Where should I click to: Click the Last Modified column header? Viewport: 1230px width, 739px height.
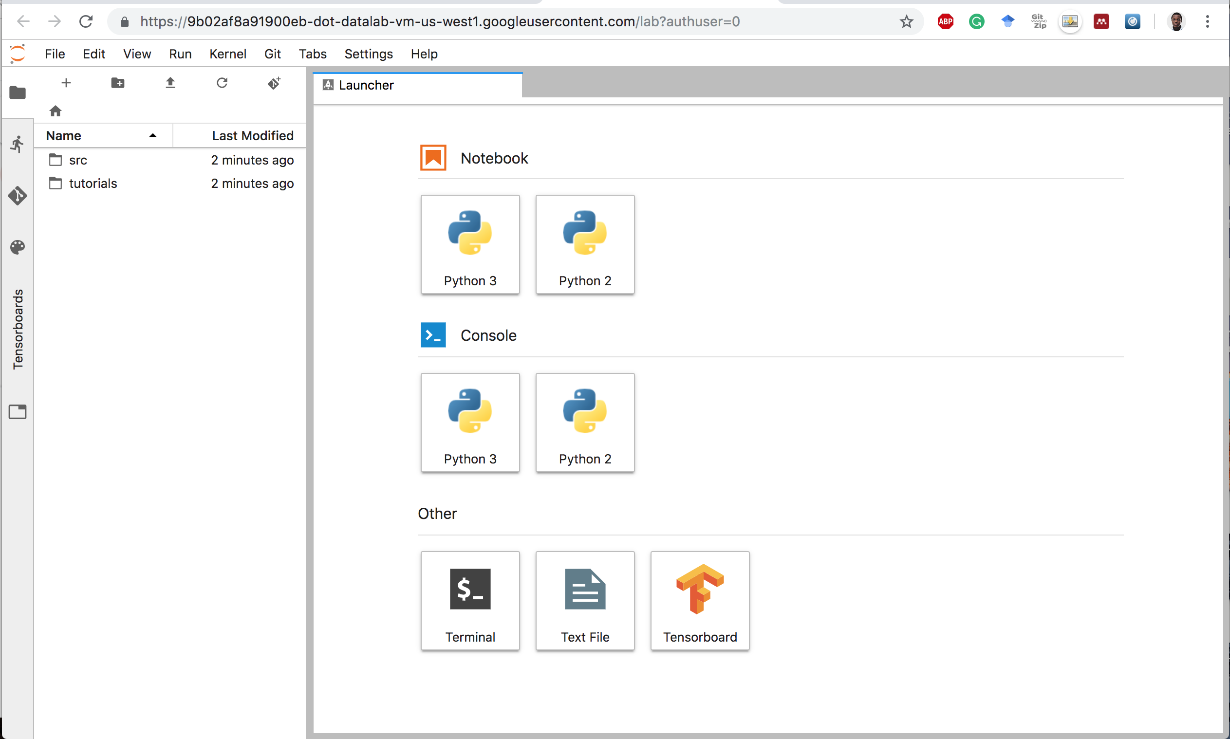(x=252, y=135)
